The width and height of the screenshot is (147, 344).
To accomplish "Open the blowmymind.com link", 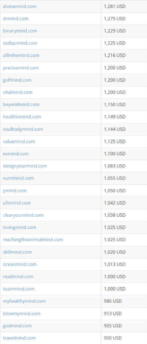I will 22,313.
